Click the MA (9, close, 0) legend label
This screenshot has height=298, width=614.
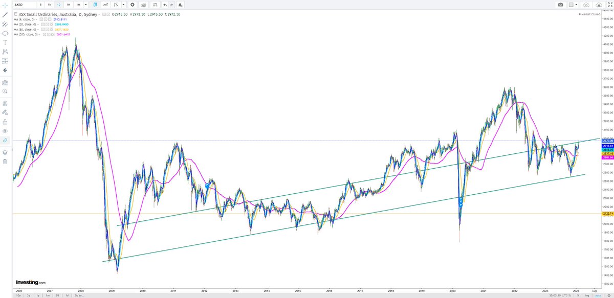tap(25, 19)
